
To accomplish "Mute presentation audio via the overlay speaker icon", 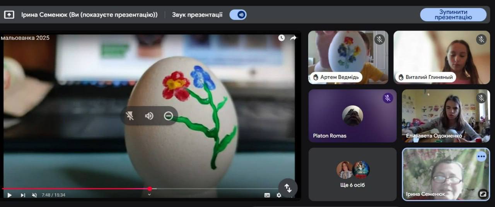I will (149, 116).
